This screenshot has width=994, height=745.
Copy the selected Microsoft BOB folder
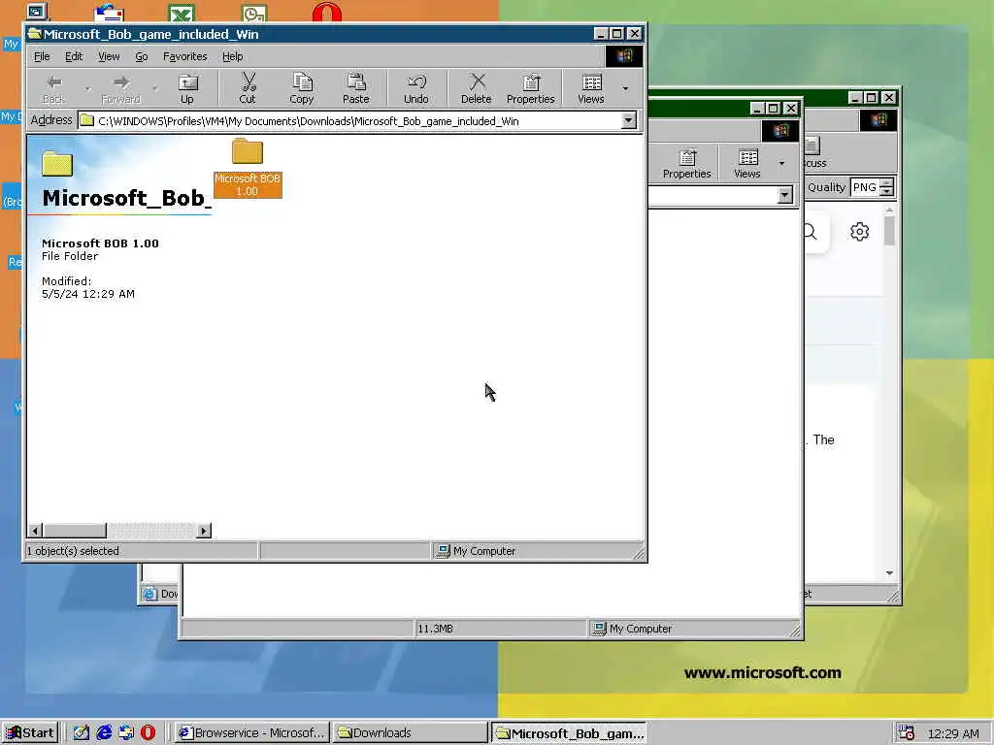(x=302, y=88)
